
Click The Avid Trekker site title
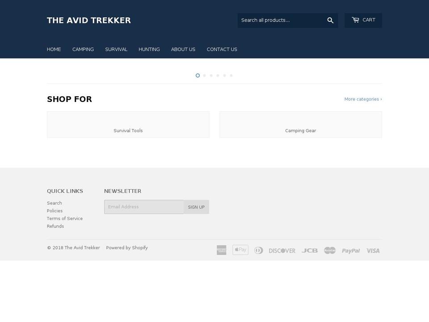89,20
